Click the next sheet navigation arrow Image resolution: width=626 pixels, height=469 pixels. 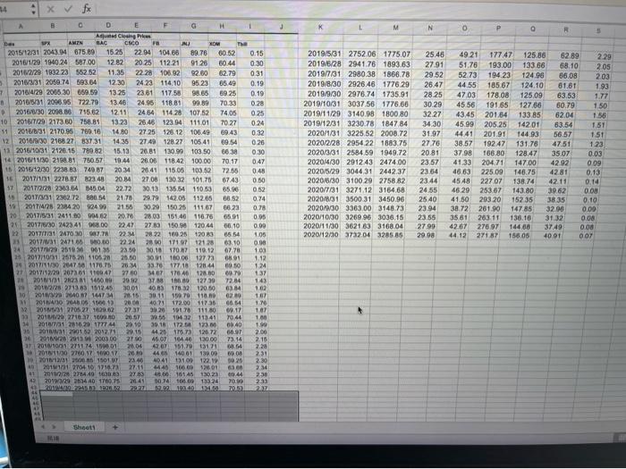click(x=54, y=427)
